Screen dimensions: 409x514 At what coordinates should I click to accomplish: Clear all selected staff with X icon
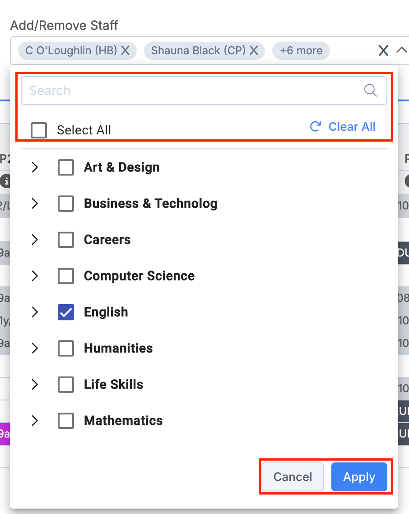pyautogui.click(x=383, y=50)
